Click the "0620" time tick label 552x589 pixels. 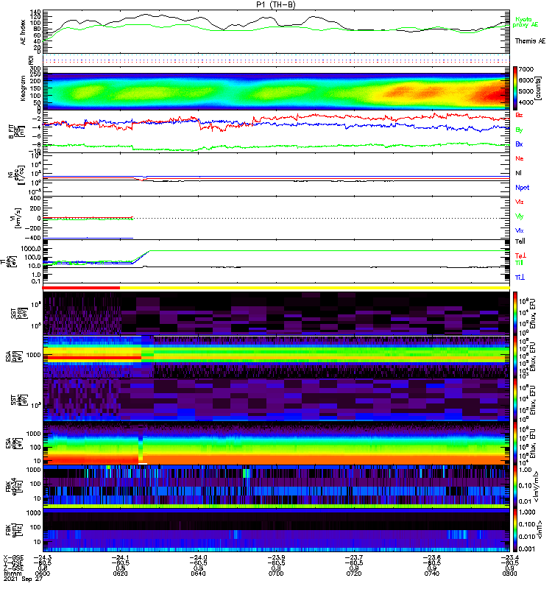[x=120, y=574]
